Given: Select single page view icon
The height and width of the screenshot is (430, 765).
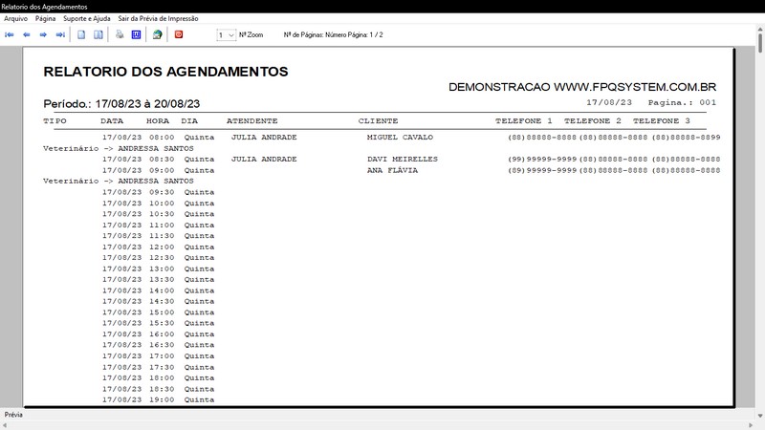Looking at the screenshot, I should (x=81, y=34).
